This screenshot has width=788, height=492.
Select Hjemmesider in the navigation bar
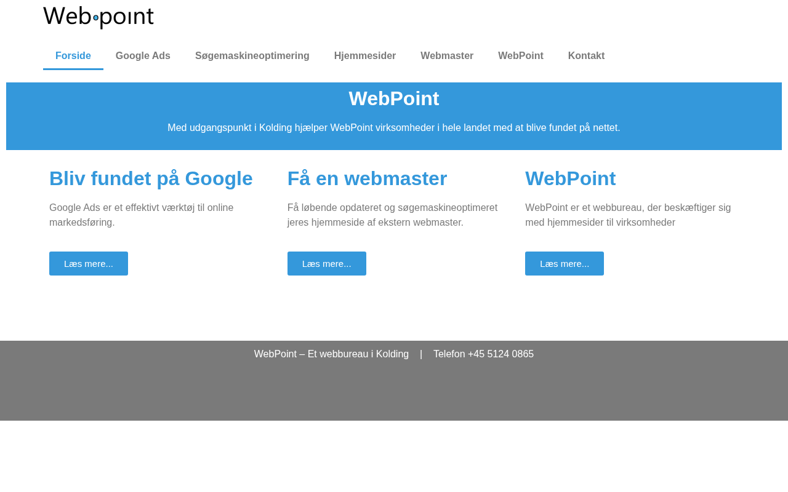[365, 56]
